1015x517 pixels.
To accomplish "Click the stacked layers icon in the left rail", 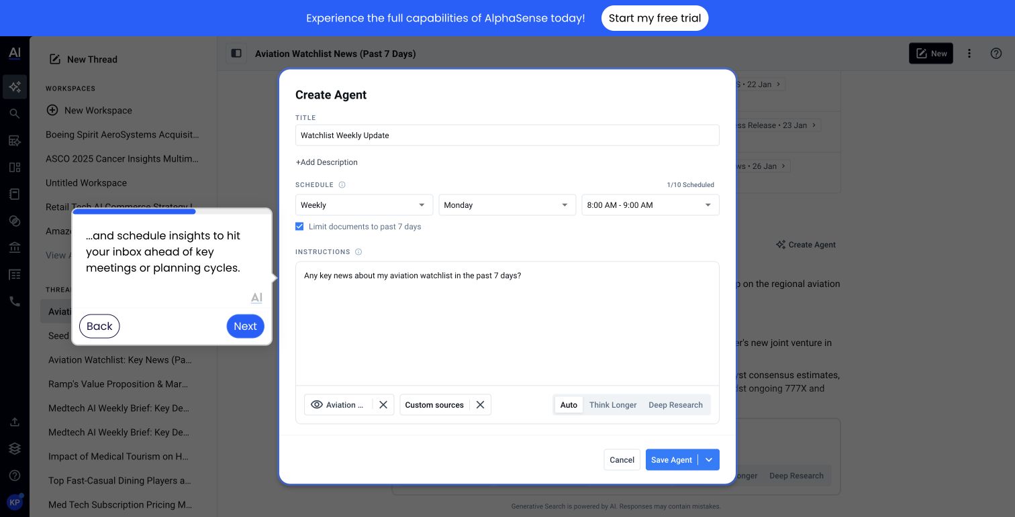I will click(15, 449).
